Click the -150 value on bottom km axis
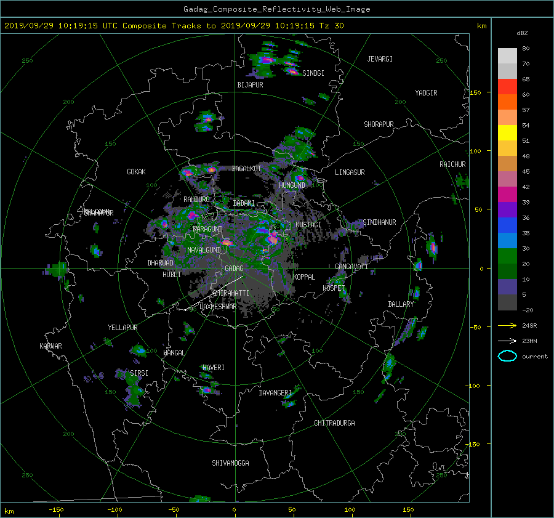The height and width of the screenshot is (518, 554). pyautogui.click(x=56, y=510)
